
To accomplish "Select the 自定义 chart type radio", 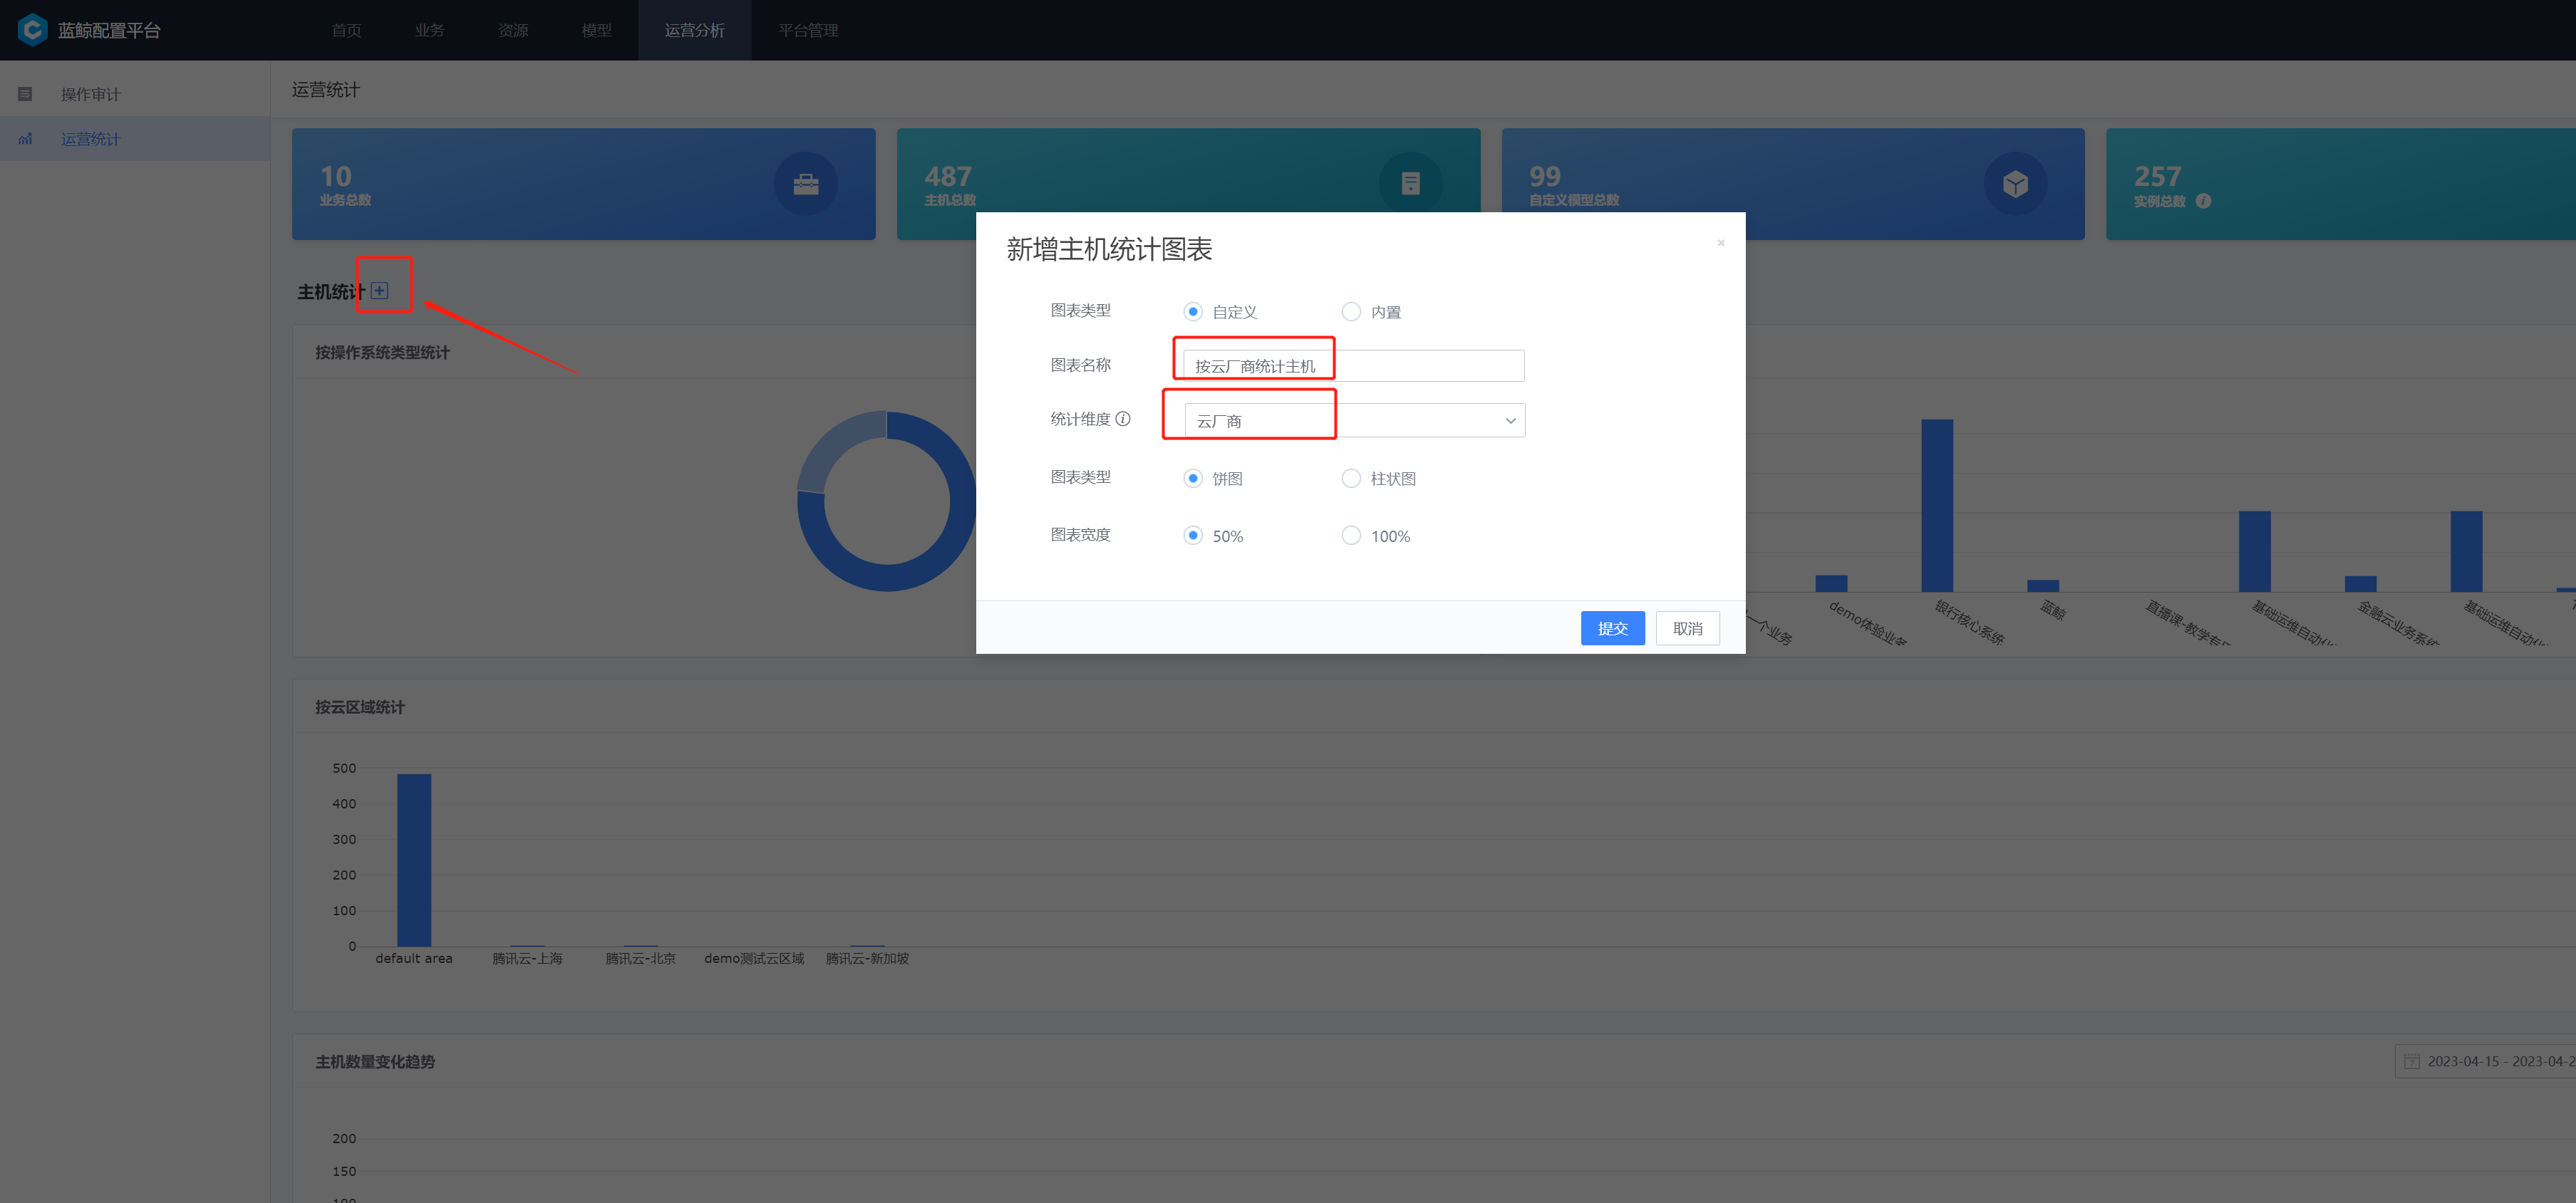I will pyautogui.click(x=1193, y=312).
